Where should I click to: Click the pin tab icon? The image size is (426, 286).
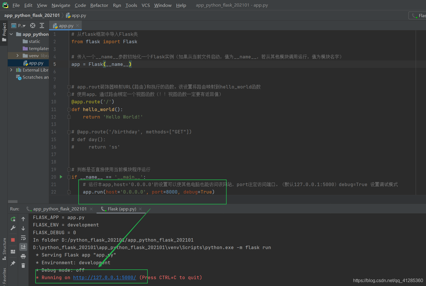13,263
